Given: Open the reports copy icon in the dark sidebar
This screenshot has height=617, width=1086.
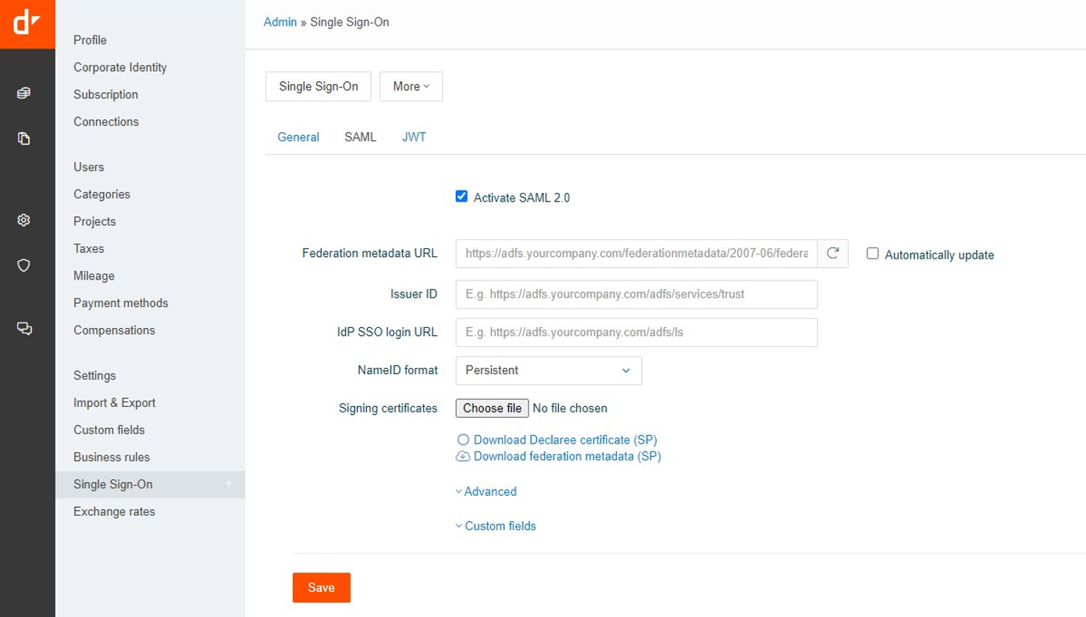Looking at the screenshot, I should coord(23,139).
